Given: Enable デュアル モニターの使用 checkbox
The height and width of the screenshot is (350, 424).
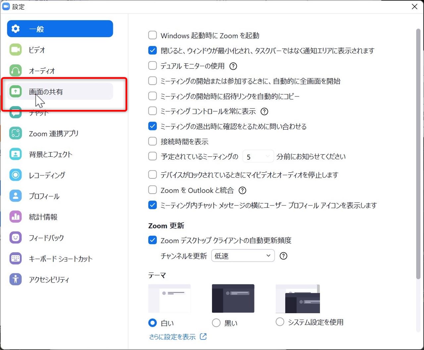Looking at the screenshot, I should click(152, 66).
